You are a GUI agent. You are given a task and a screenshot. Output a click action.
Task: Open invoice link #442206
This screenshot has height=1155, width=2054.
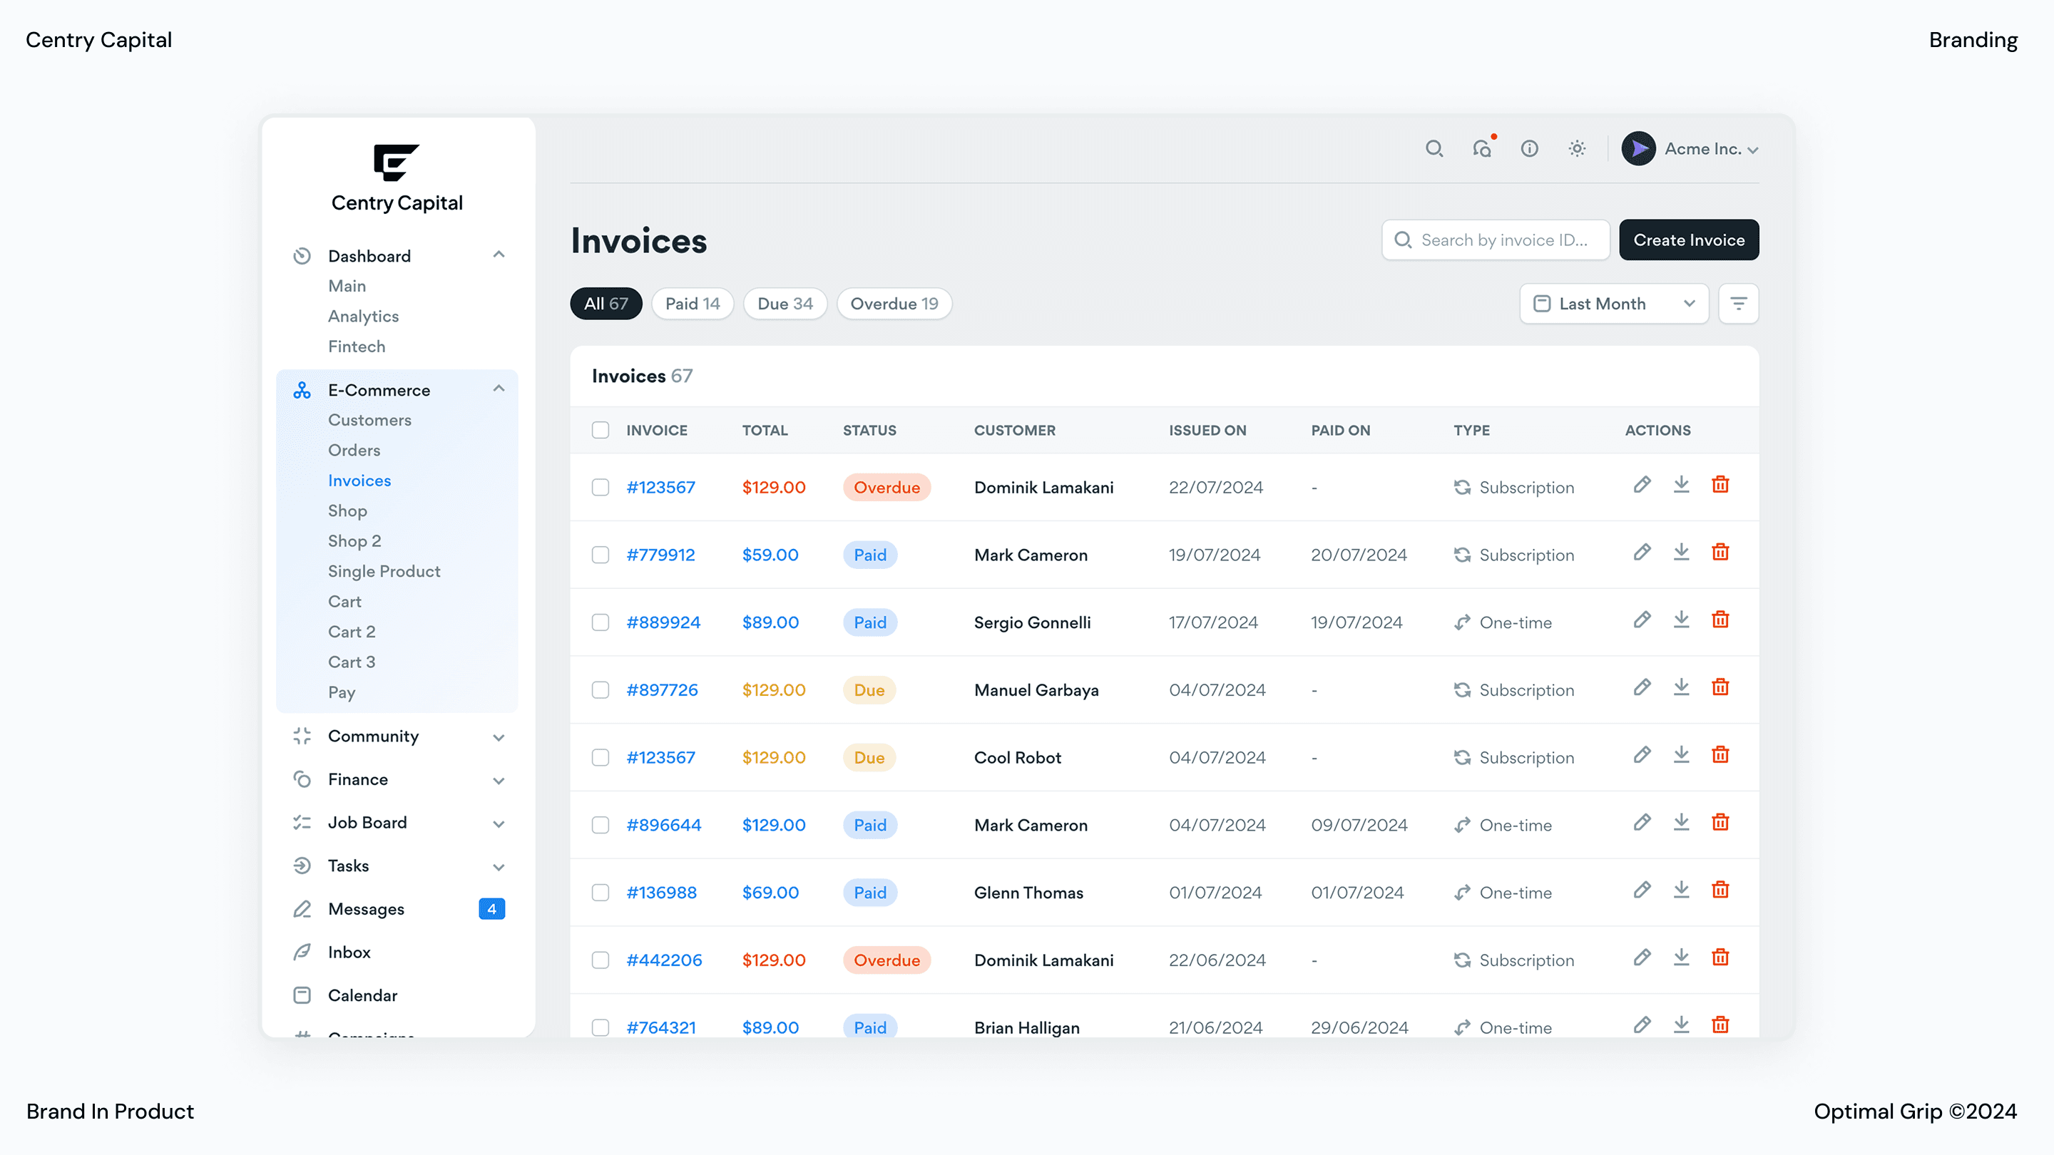(664, 960)
